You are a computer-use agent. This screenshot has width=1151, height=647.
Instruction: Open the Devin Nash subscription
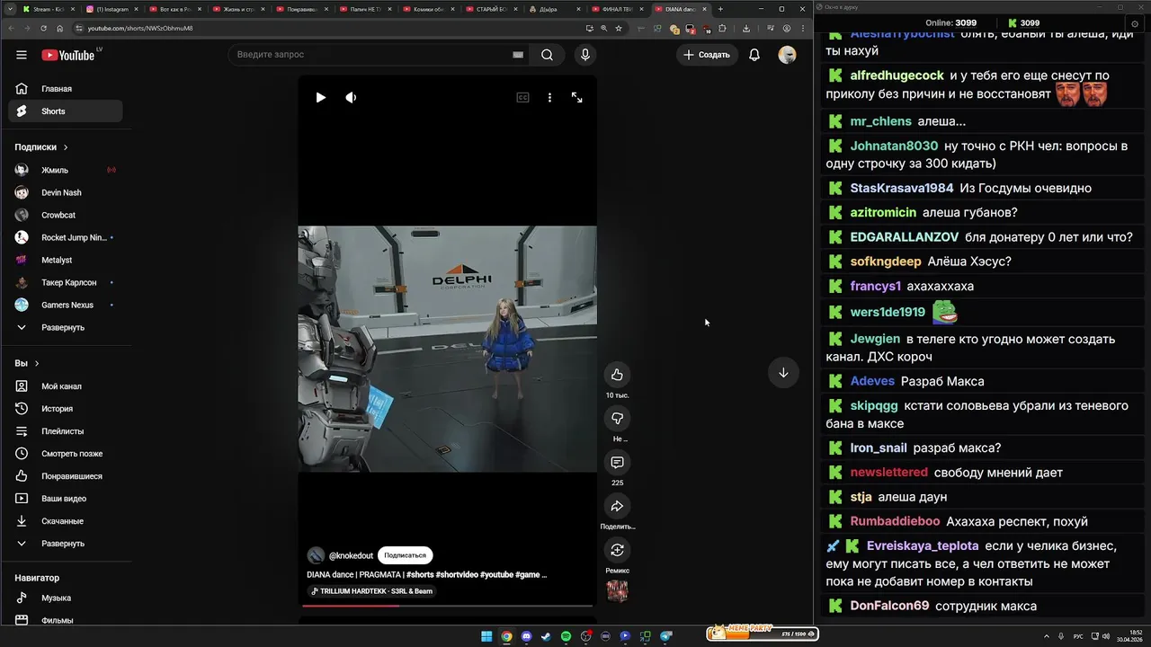[x=66, y=192]
